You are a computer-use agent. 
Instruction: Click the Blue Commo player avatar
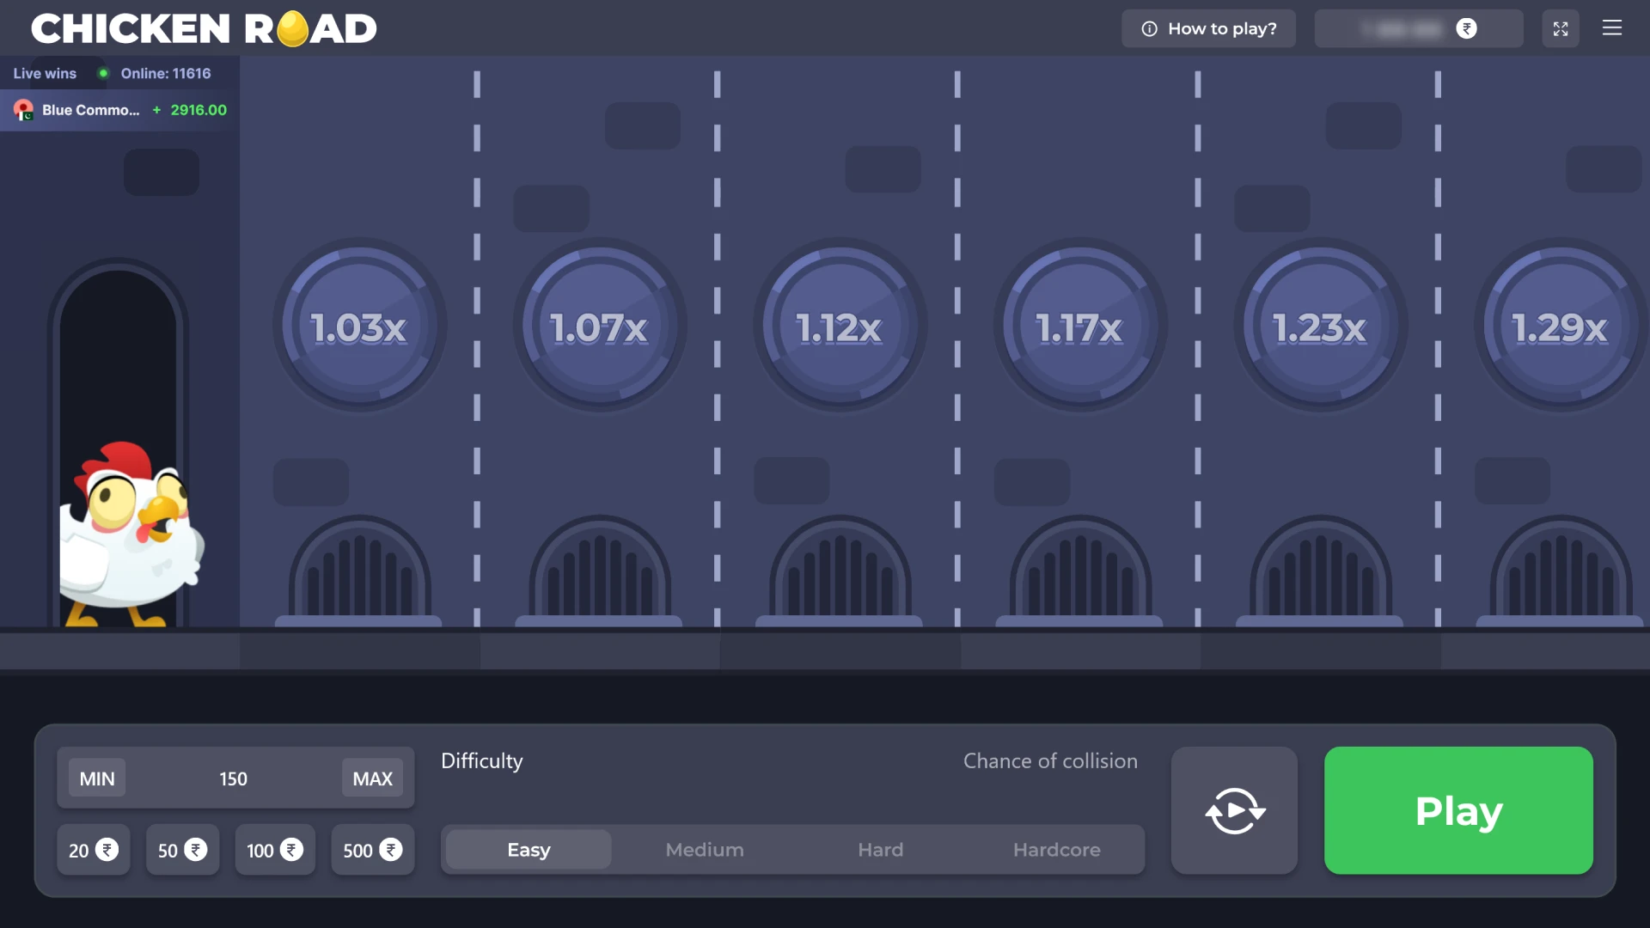22,110
